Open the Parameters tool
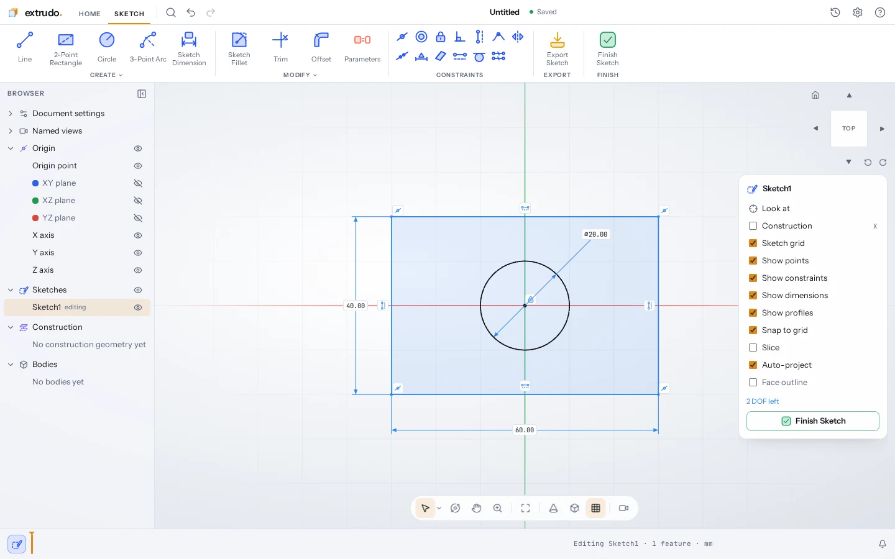This screenshot has width=895, height=559. tap(362, 48)
